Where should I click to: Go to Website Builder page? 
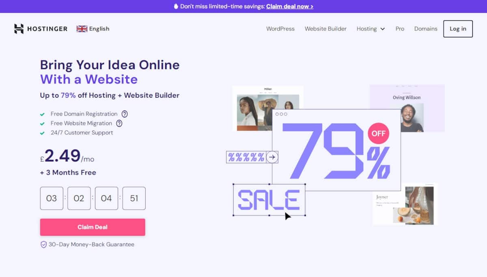coord(325,29)
